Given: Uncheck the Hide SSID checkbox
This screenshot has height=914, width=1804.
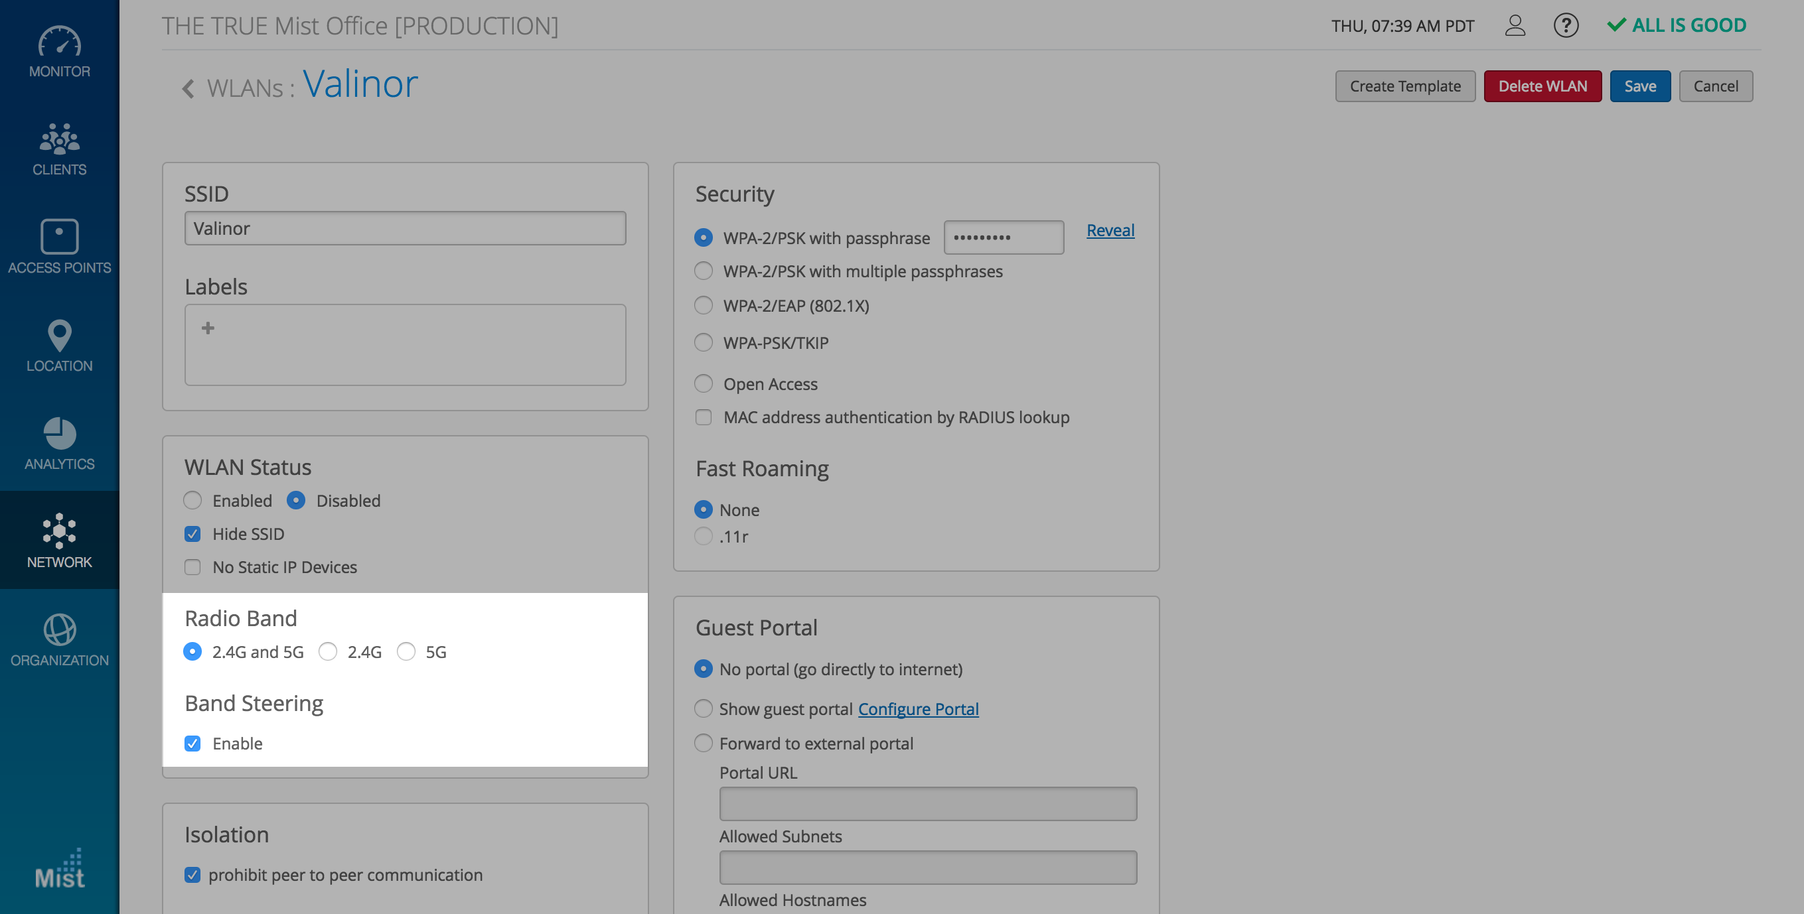Looking at the screenshot, I should click(192, 534).
